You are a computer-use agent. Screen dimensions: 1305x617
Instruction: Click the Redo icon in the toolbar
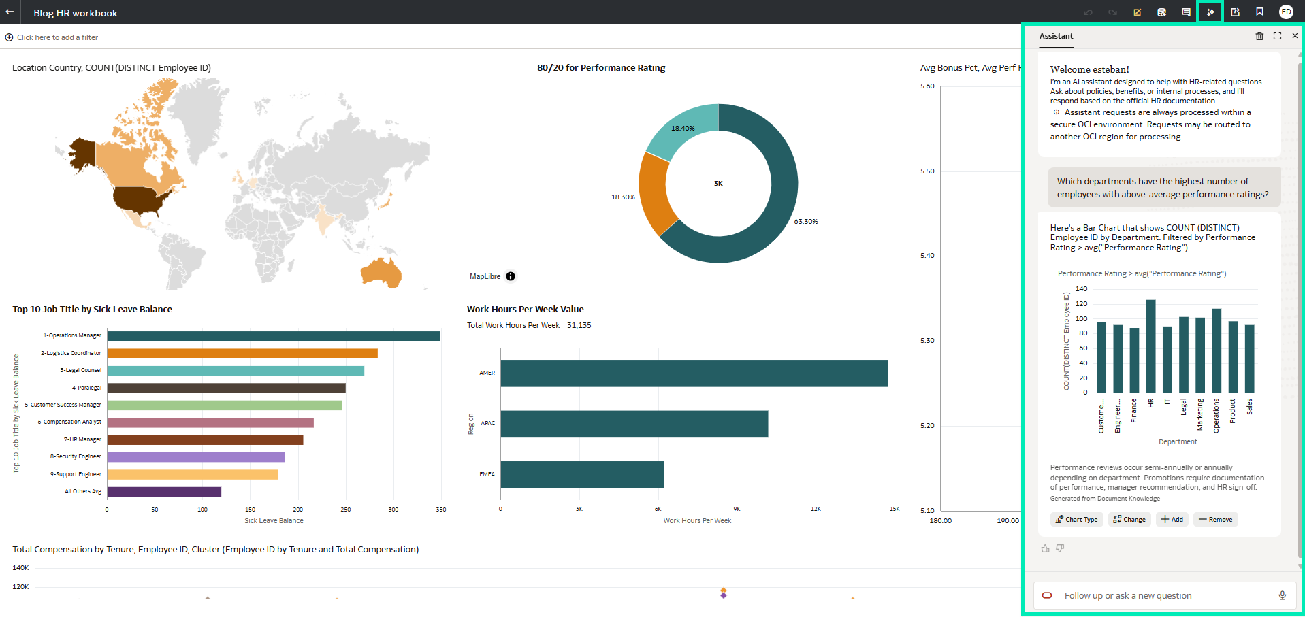tap(1112, 12)
